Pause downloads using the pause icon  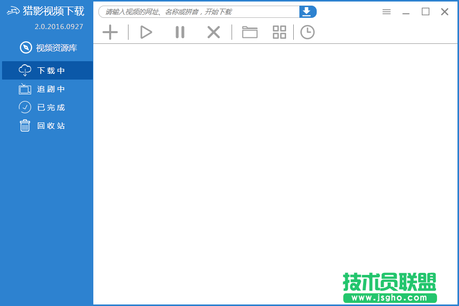[x=180, y=32]
